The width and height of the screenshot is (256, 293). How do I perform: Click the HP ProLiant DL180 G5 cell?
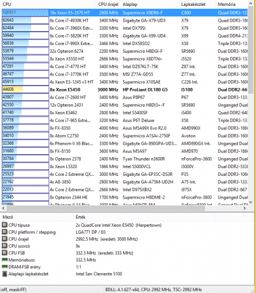145,90
